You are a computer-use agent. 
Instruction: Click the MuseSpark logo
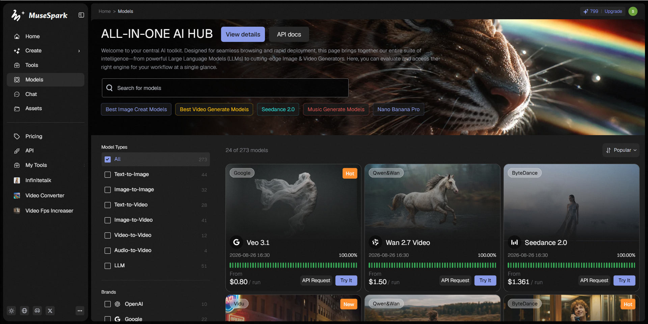[39, 15]
